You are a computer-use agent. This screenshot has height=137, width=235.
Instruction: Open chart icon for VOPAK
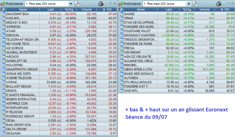(x=3, y=82)
